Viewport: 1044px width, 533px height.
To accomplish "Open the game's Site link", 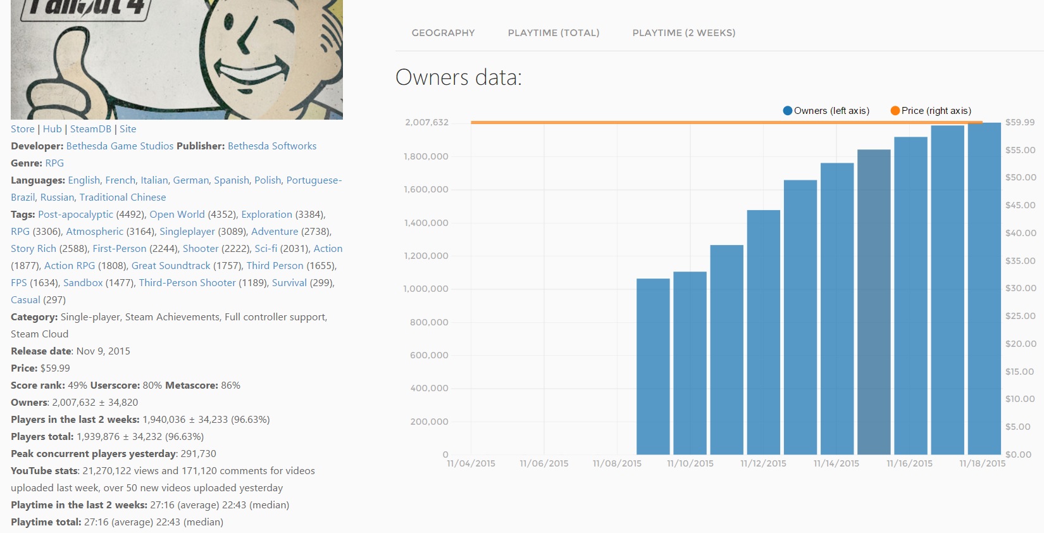I will pos(128,129).
